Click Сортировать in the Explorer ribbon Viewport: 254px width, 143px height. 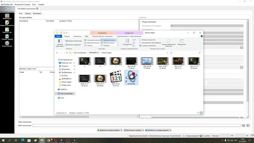coord(127,43)
